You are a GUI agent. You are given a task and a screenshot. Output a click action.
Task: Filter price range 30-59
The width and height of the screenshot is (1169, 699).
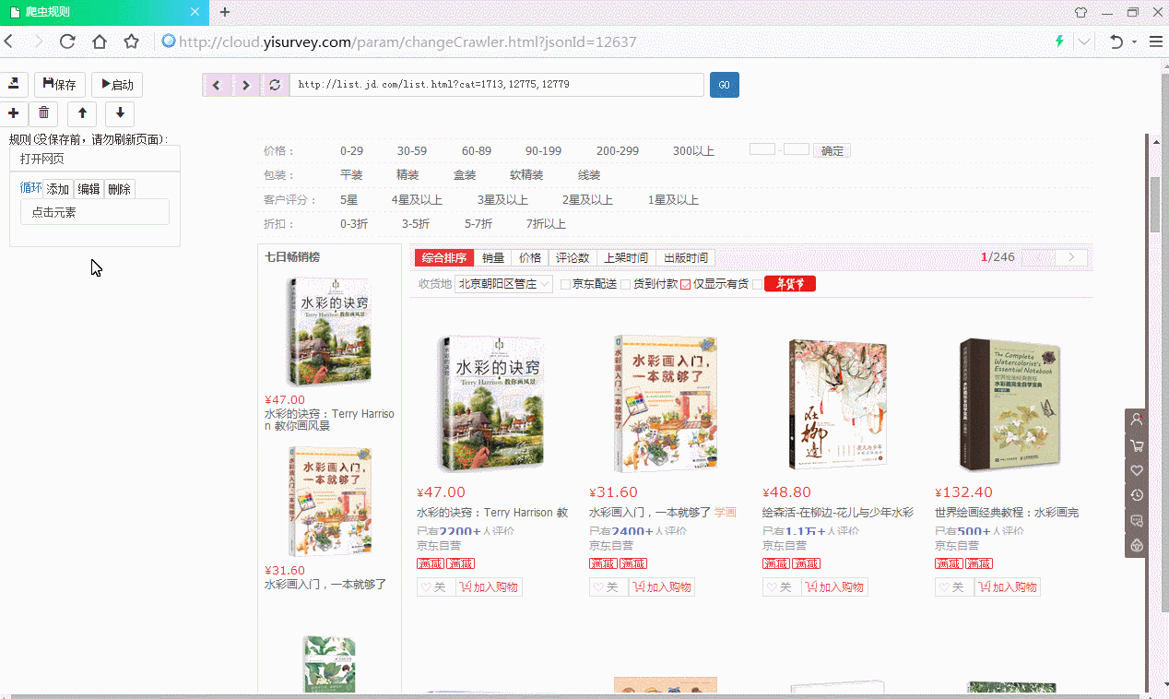point(412,151)
